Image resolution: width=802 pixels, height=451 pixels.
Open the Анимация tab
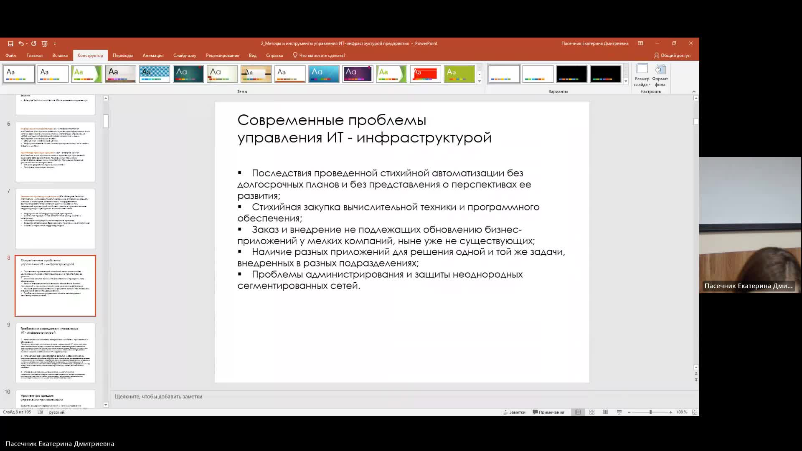click(153, 56)
